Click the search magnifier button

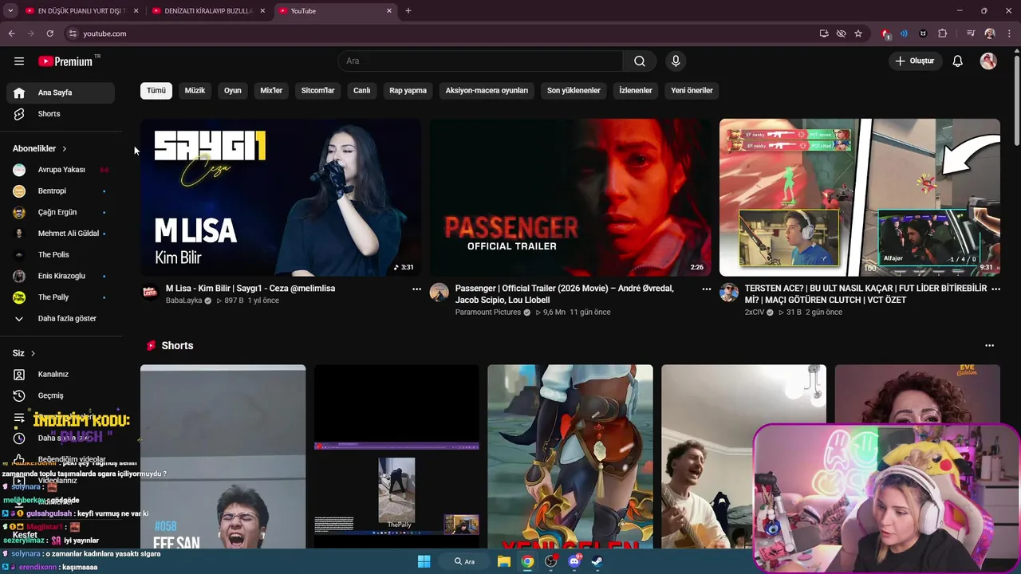click(640, 61)
